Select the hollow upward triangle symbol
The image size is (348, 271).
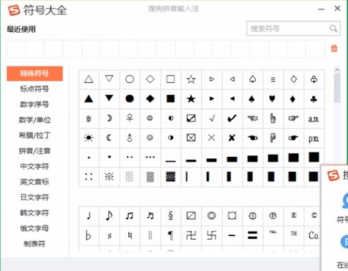89,79
